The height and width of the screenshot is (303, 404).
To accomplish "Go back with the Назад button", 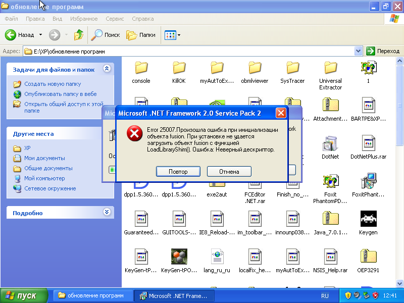I will (x=20, y=35).
